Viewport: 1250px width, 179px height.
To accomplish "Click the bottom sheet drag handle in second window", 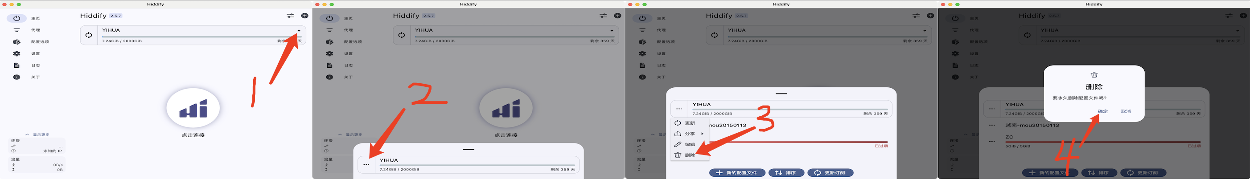I will click(x=468, y=150).
